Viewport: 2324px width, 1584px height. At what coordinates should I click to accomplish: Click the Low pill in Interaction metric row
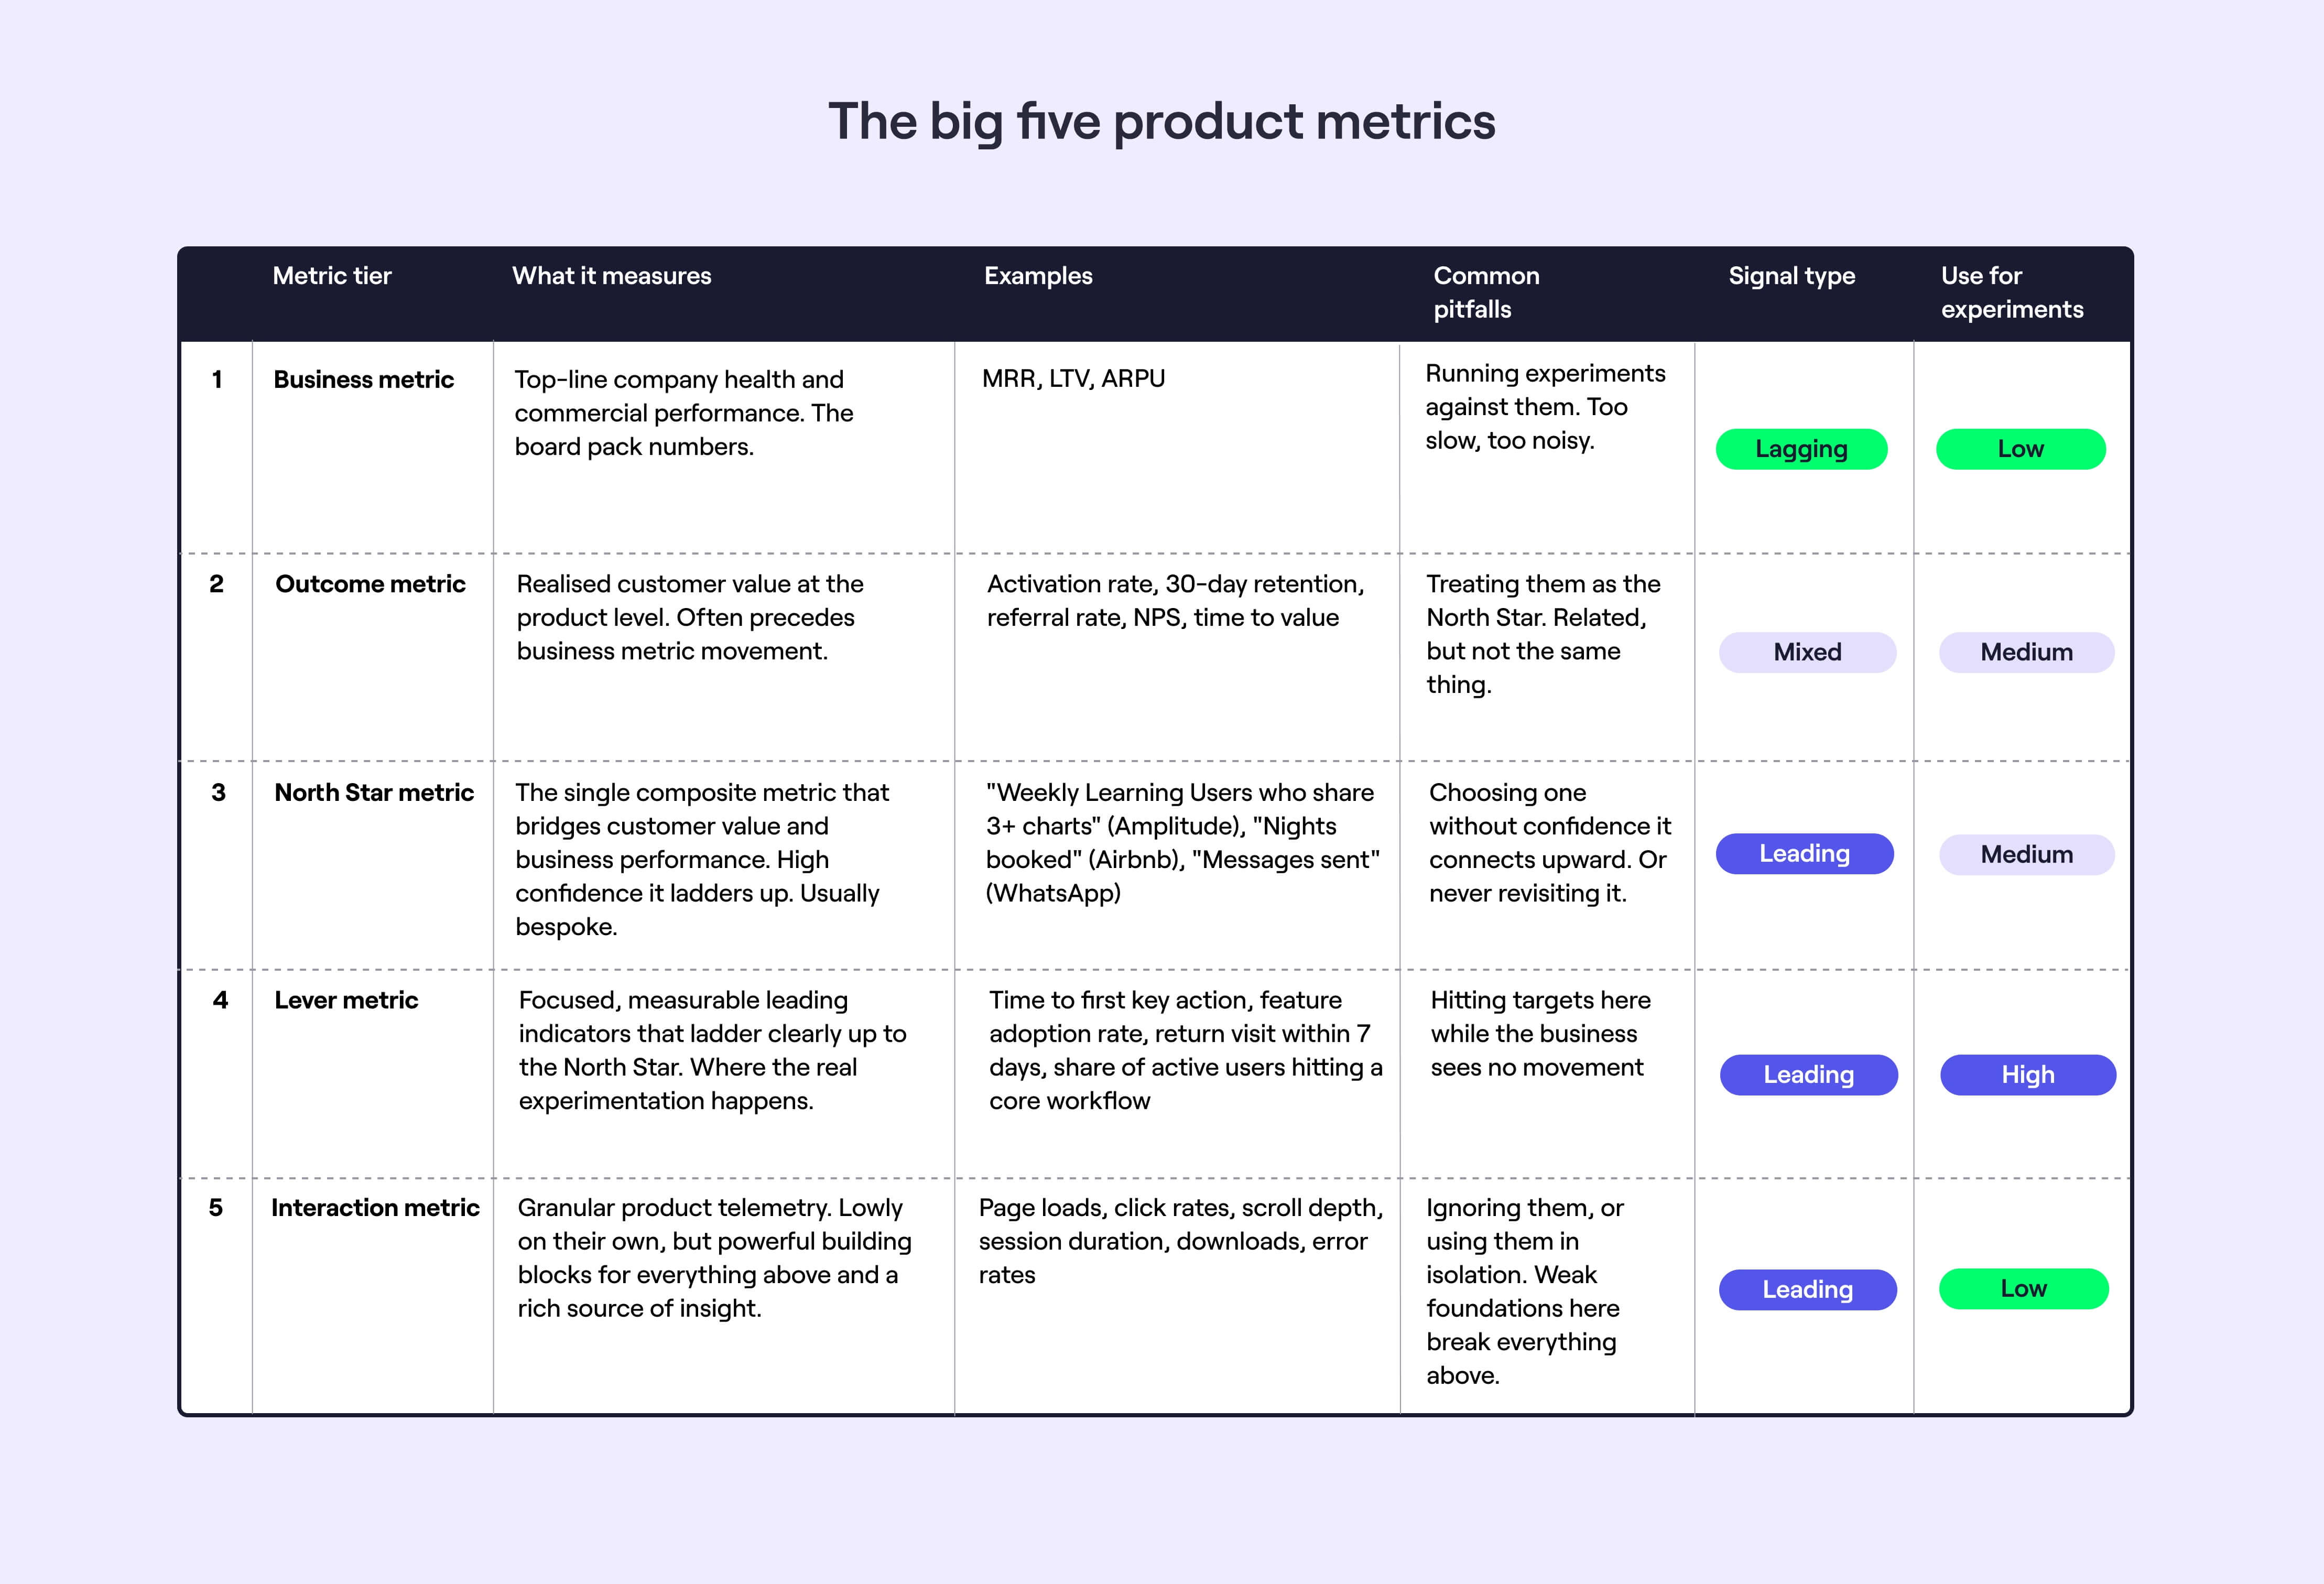[x=2023, y=1289]
